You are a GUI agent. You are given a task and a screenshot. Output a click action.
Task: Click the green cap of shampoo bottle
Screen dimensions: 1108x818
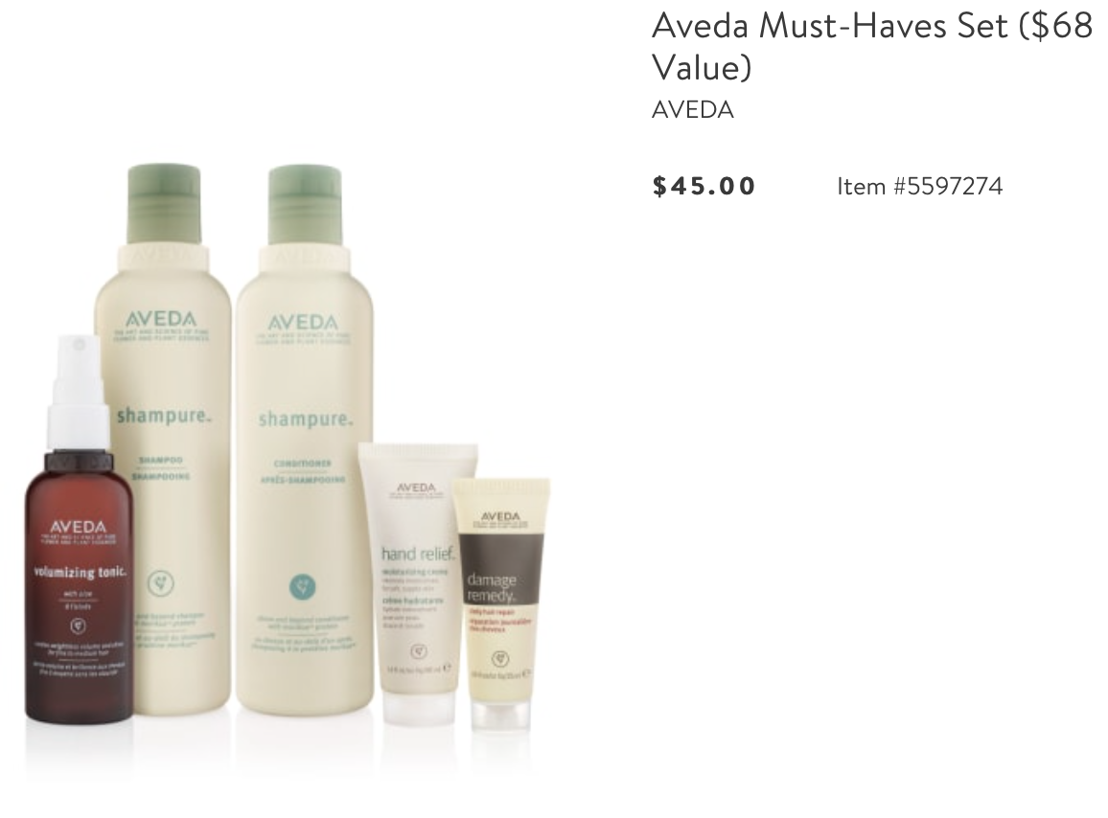click(164, 205)
